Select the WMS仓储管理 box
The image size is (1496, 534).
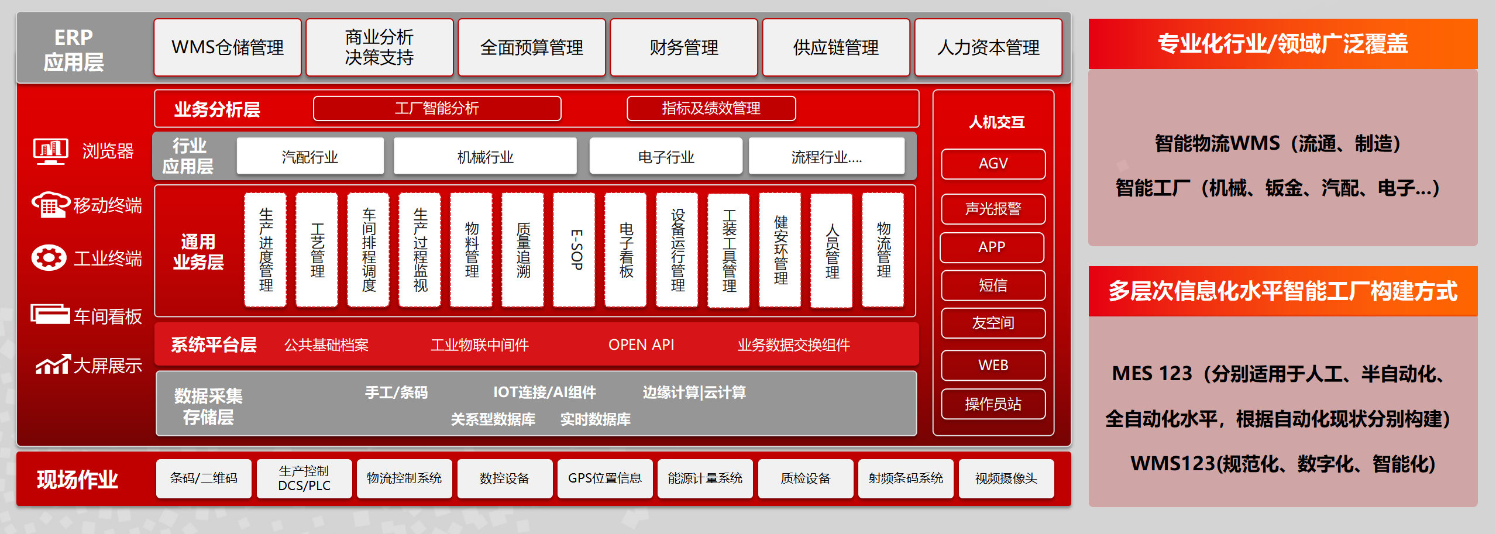[228, 47]
